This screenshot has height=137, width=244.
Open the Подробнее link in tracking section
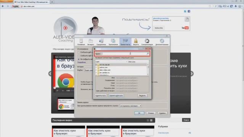(82, 62)
